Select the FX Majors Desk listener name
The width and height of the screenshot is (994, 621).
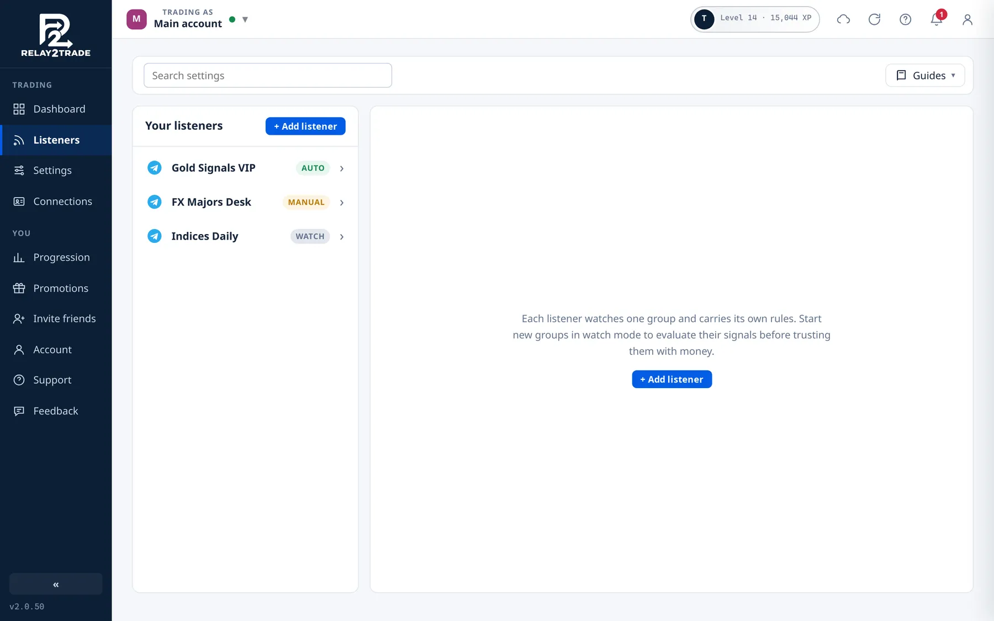point(211,202)
